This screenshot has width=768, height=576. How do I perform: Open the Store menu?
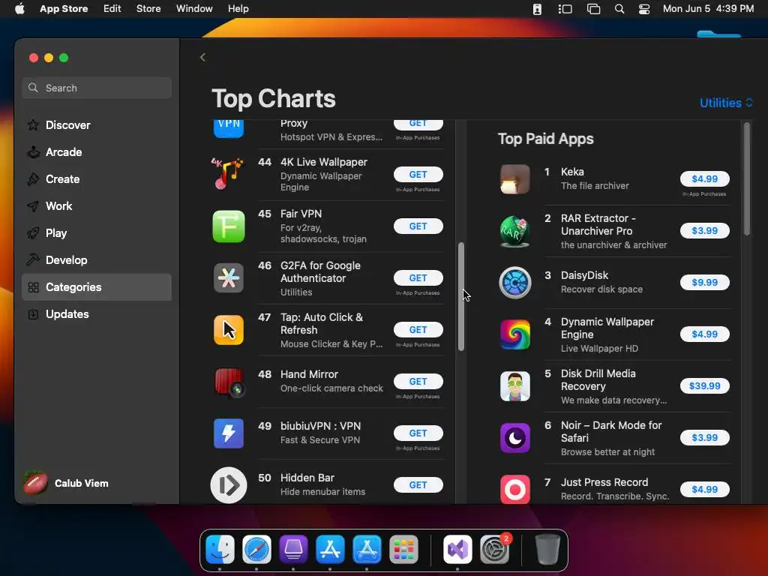(148, 9)
